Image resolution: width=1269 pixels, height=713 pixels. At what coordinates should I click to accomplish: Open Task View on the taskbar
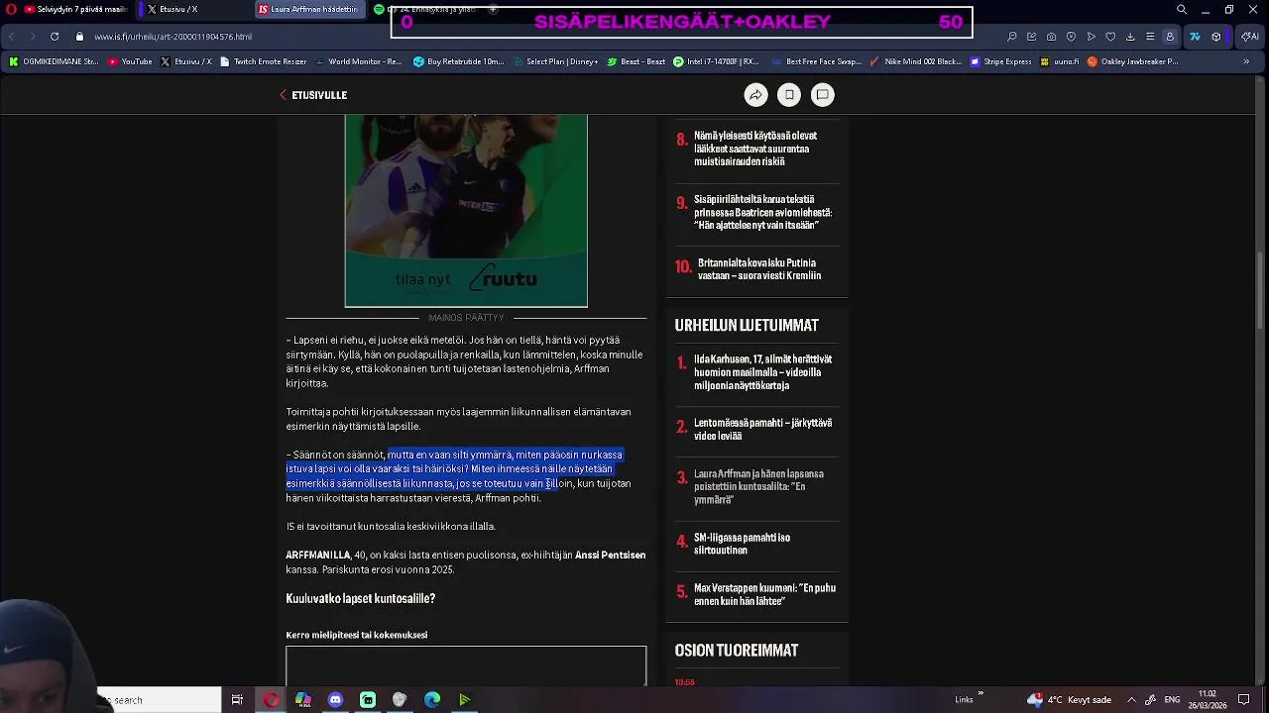coord(237,700)
